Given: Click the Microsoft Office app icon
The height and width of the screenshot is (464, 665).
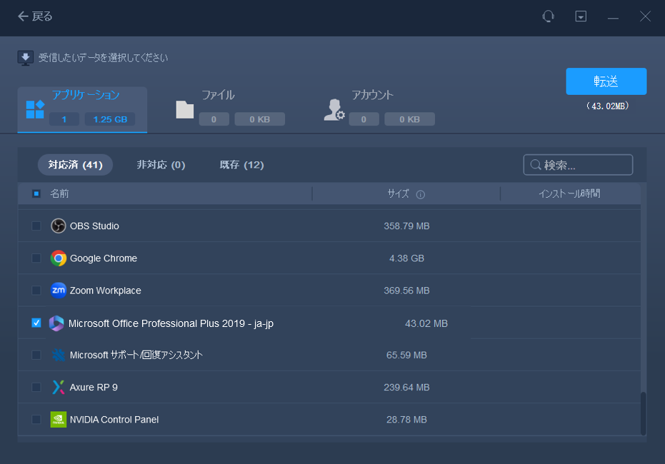Looking at the screenshot, I should [56, 323].
